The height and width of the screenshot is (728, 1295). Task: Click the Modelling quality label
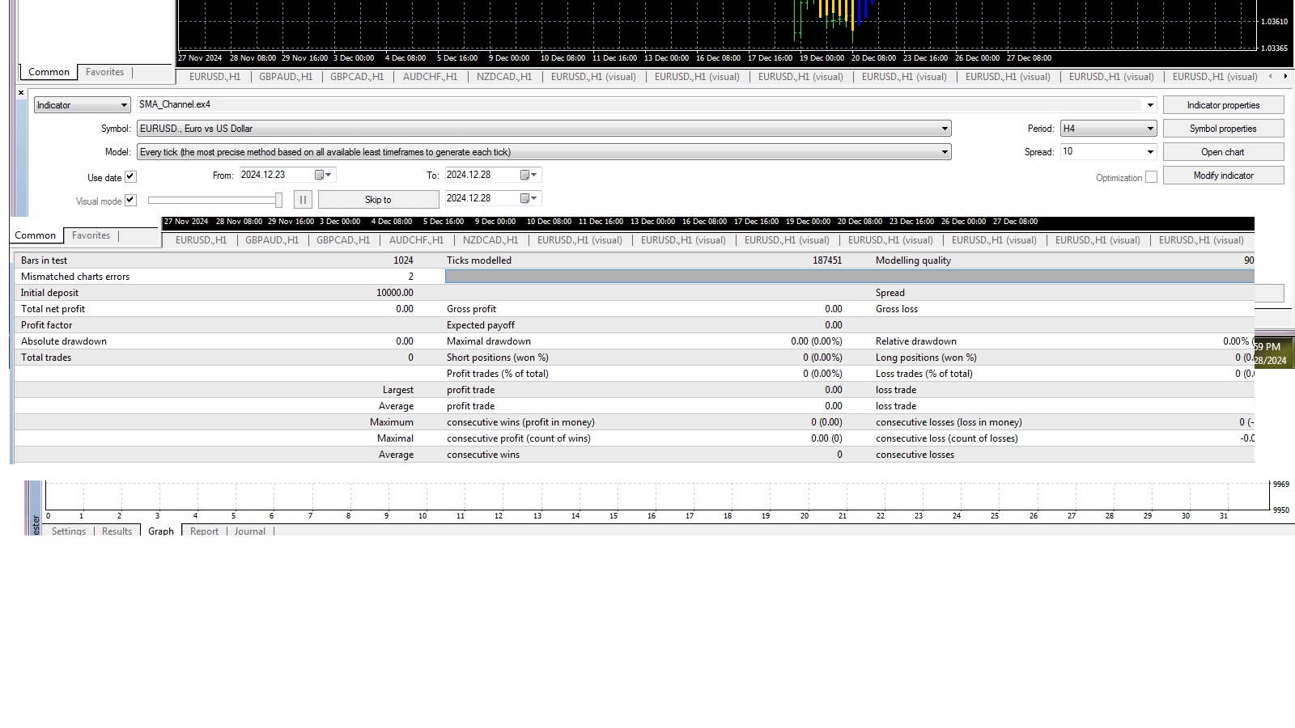point(913,260)
